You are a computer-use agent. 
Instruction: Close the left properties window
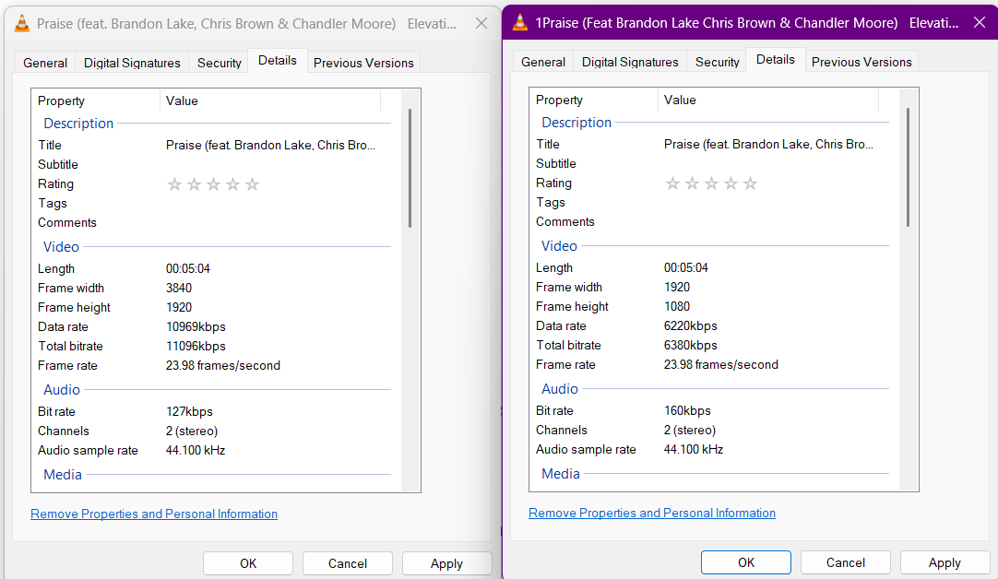[x=481, y=24]
